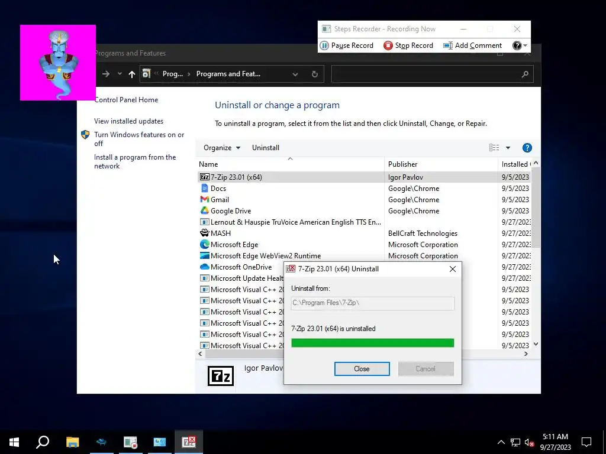Open Turn Windows features on or off
The width and height of the screenshot is (606, 454).
click(139, 139)
